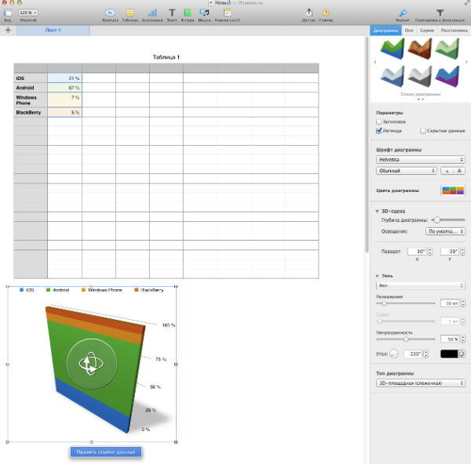Open the Тип диаграммы chart type dropdown
The width and height of the screenshot is (471, 464).
click(421, 383)
